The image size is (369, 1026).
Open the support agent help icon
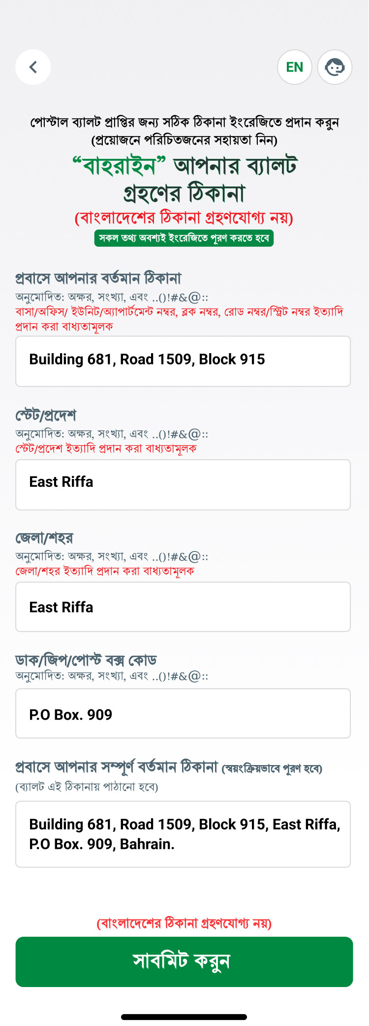(335, 67)
